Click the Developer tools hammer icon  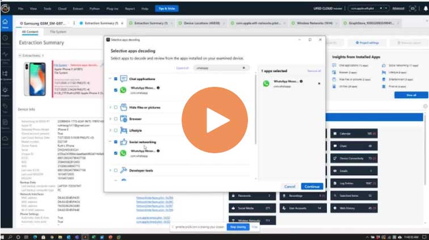[x=124, y=170]
